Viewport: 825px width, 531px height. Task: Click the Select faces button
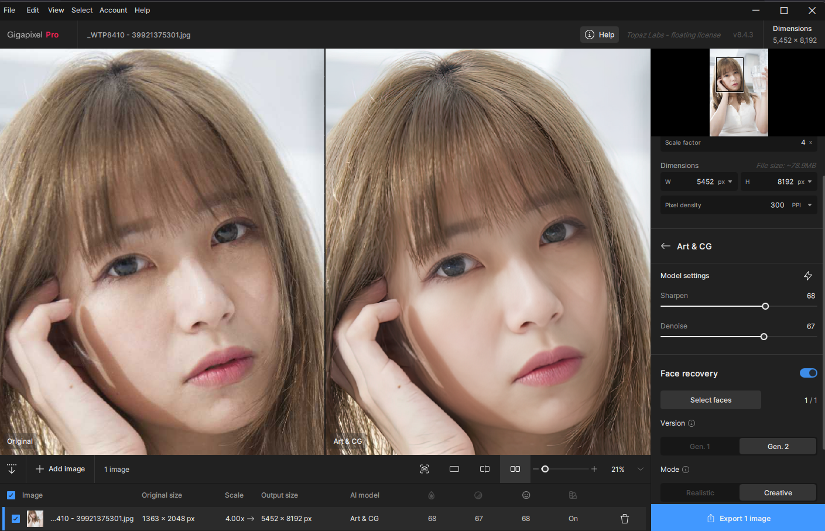click(711, 400)
